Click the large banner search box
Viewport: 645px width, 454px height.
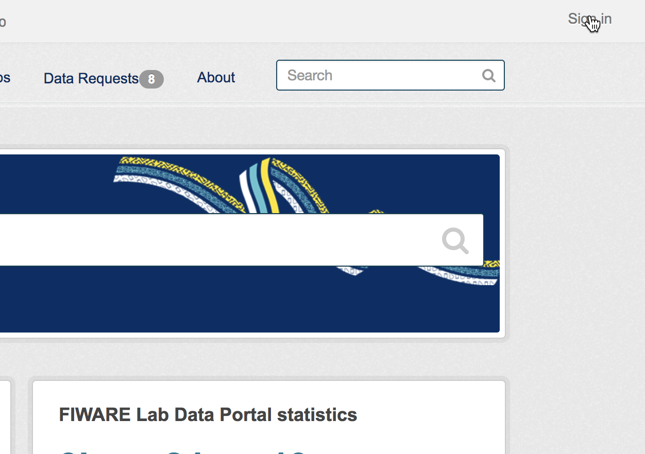pos(241,240)
